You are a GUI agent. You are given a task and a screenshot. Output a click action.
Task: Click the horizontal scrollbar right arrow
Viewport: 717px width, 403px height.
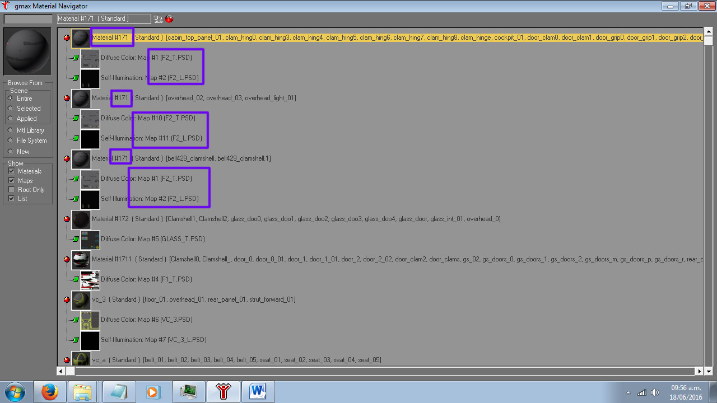coord(699,371)
